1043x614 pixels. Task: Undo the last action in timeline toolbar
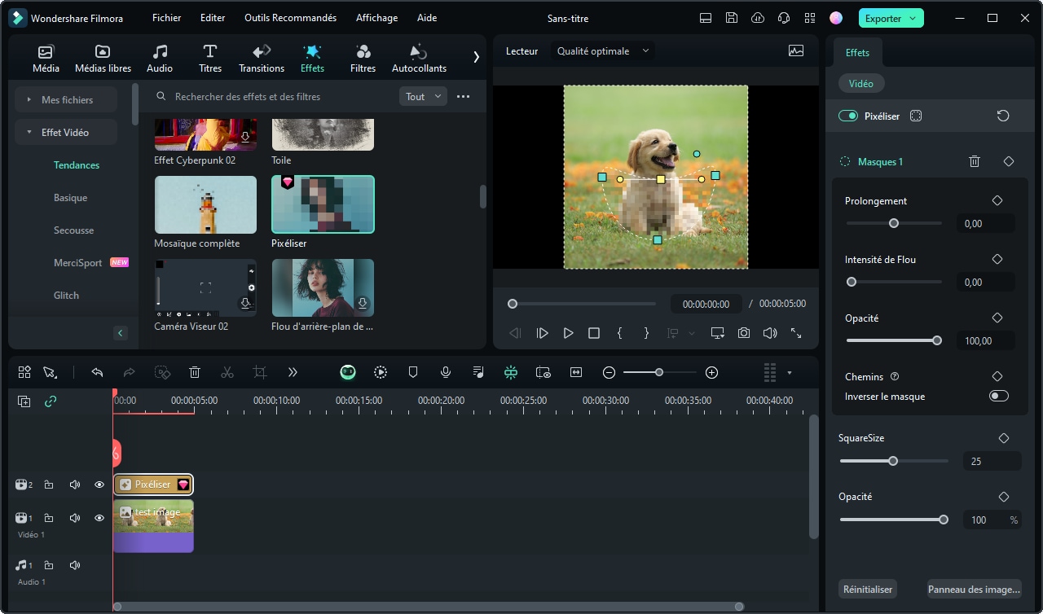(97, 372)
